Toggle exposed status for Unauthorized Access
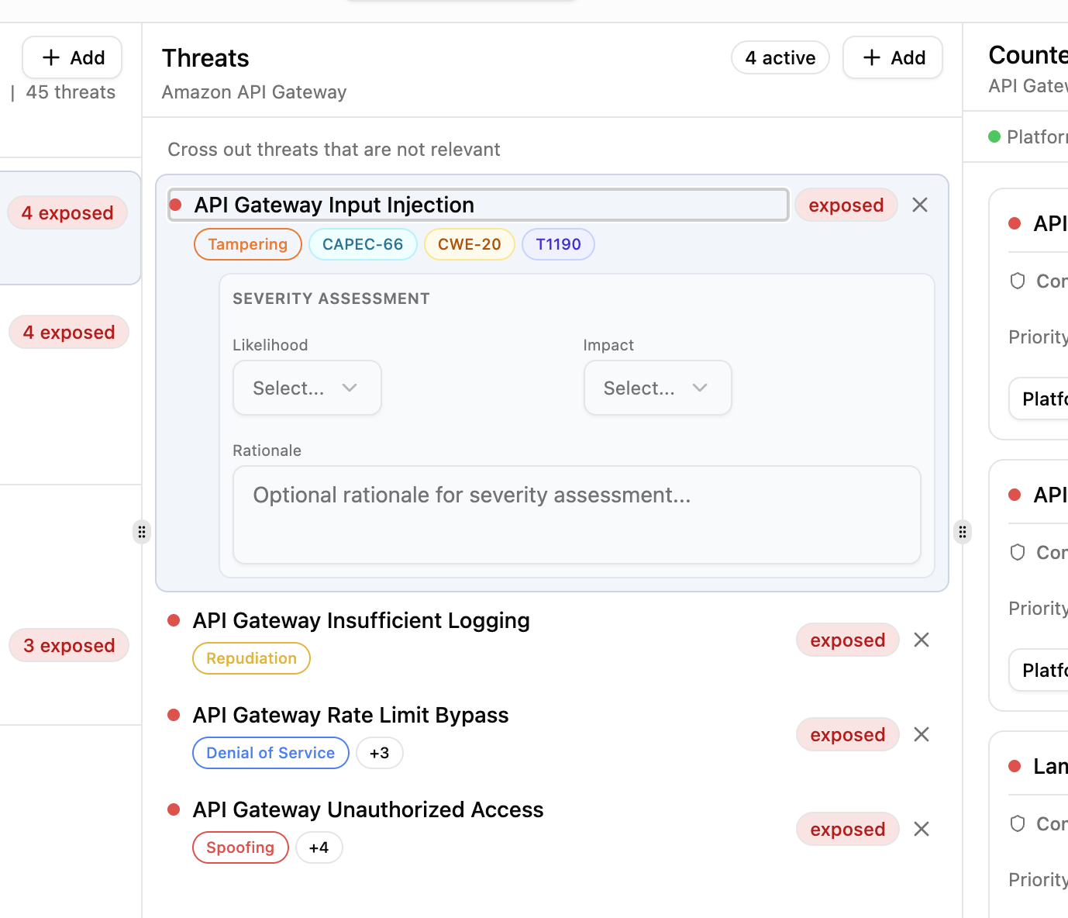Viewport: 1068px width, 918px height. point(848,829)
